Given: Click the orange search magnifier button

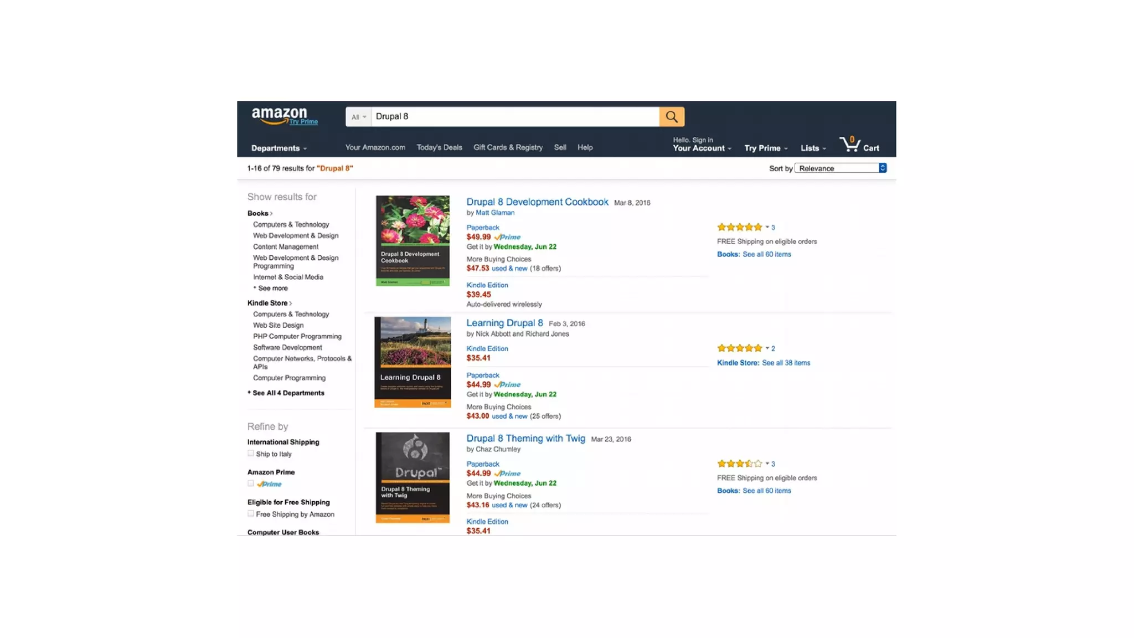Looking at the screenshot, I should click(672, 117).
